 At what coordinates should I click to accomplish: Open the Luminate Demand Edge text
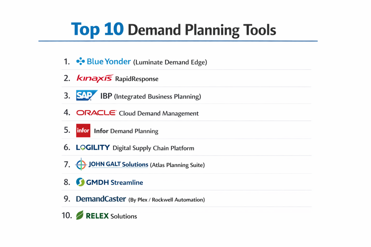pos(170,62)
